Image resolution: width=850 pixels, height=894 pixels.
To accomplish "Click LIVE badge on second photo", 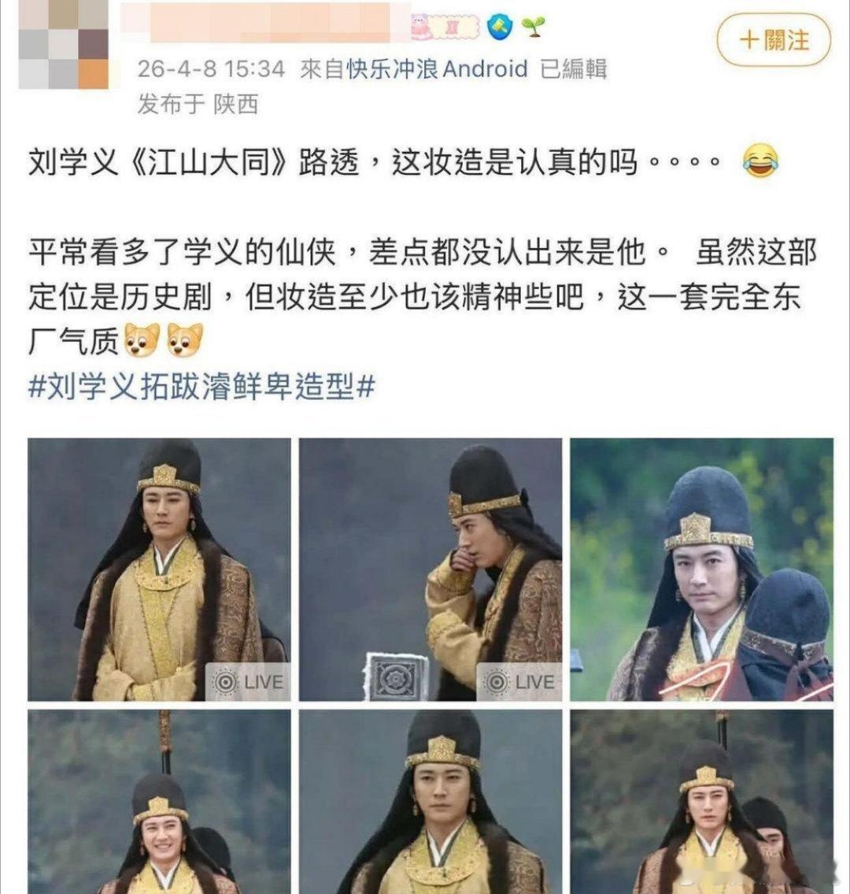I will point(519,681).
